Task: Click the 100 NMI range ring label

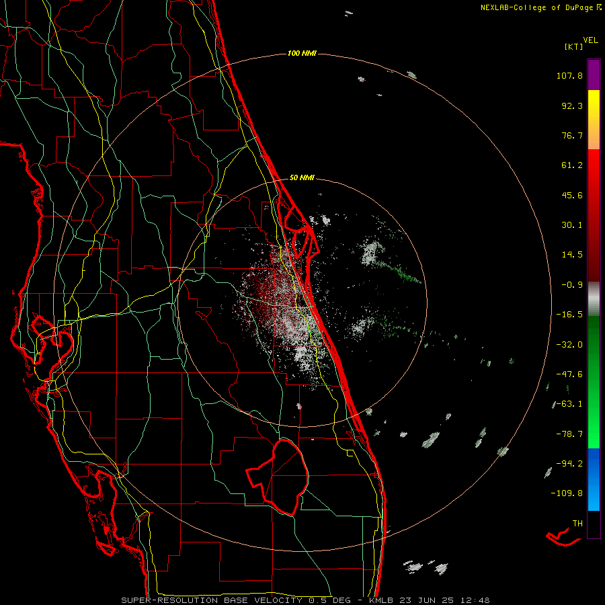Action: pyautogui.click(x=302, y=53)
